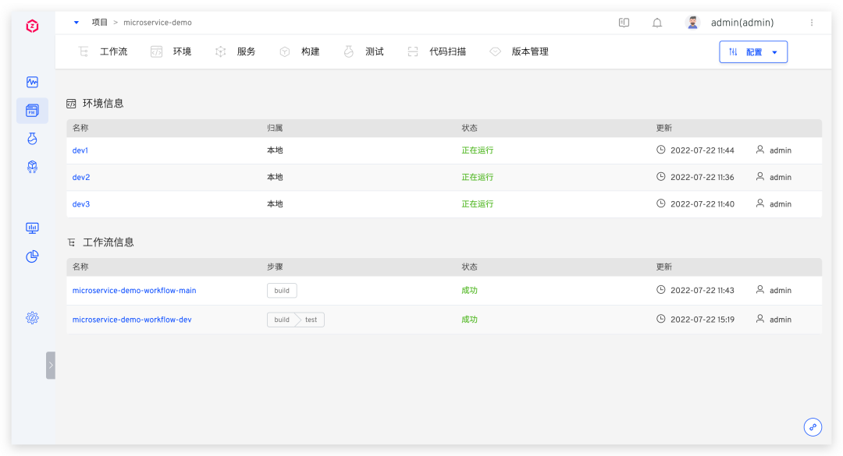Switch to the 代码扫描 tab

click(x=439, y=52)
